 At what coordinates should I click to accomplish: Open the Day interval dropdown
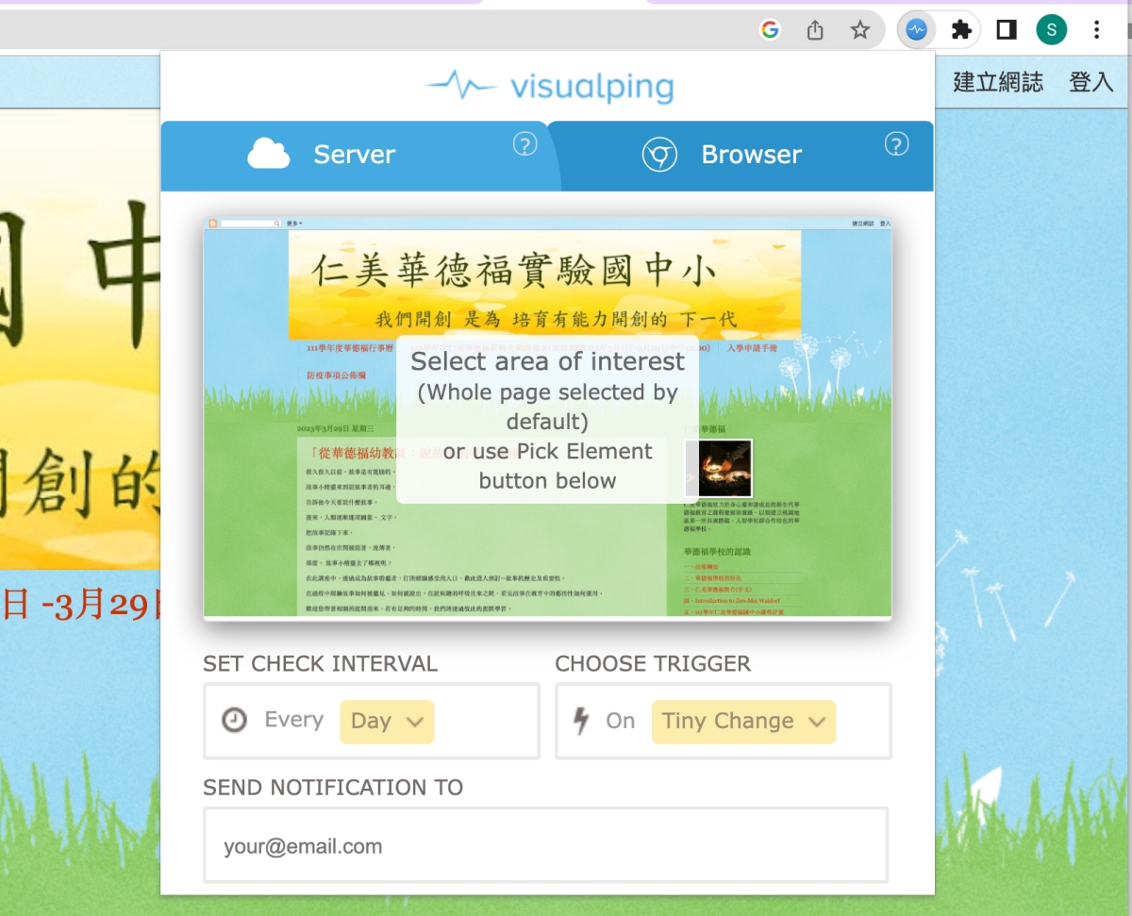(387, 722)
